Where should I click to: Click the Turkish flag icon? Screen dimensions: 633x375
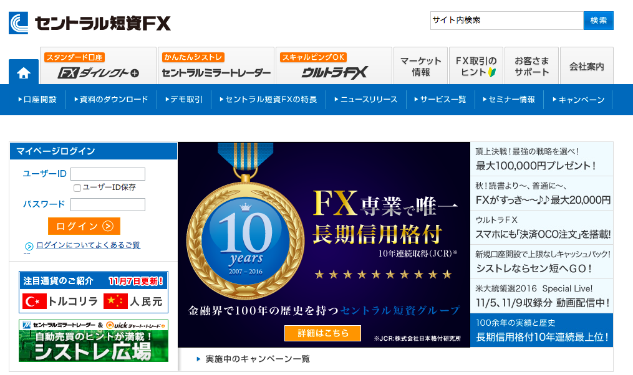click(x=34, y=301)
